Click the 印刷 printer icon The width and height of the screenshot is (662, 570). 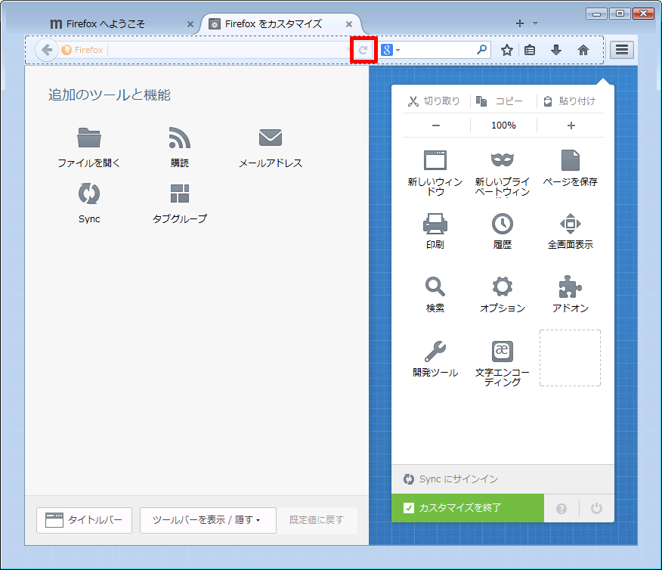(x=435, y=223)
